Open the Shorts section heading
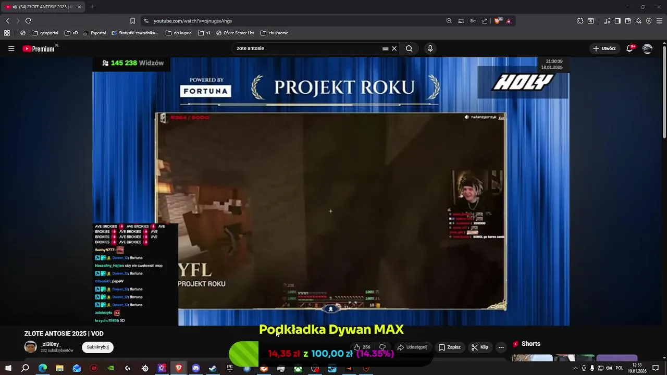 point(526,344)
